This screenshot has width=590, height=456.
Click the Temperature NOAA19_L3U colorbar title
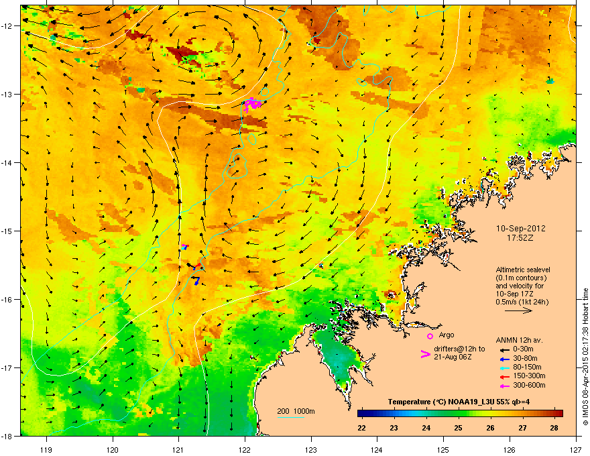pyautogui.click(x=459, y=402)
